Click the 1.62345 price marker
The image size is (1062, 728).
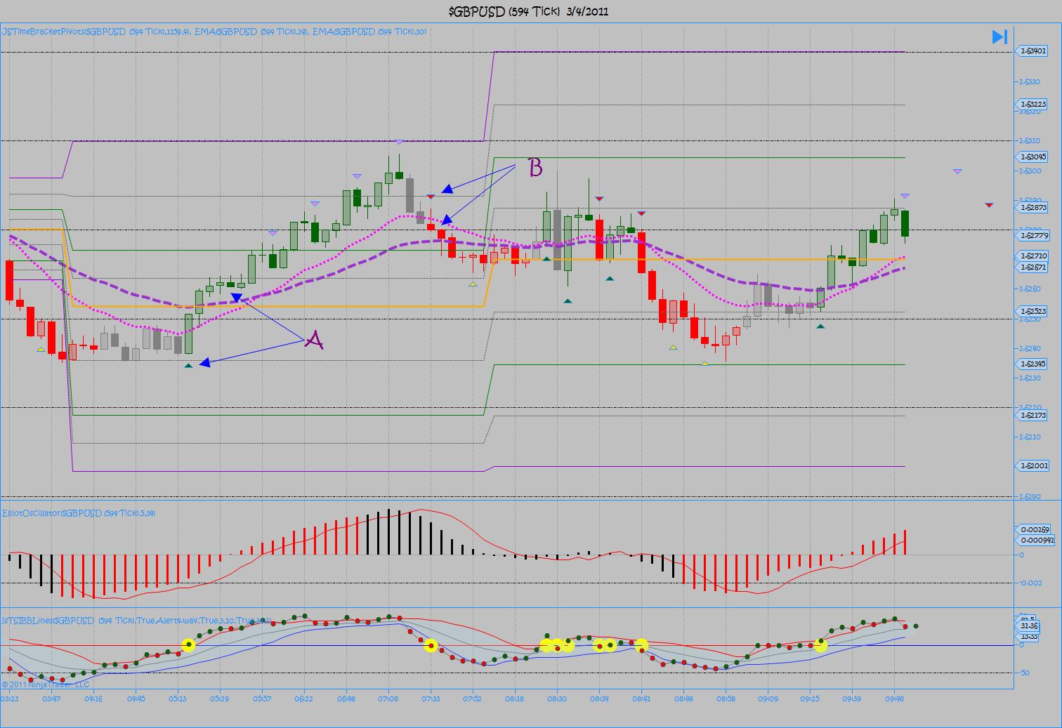pyautogui.click(x=1032, y=364)
